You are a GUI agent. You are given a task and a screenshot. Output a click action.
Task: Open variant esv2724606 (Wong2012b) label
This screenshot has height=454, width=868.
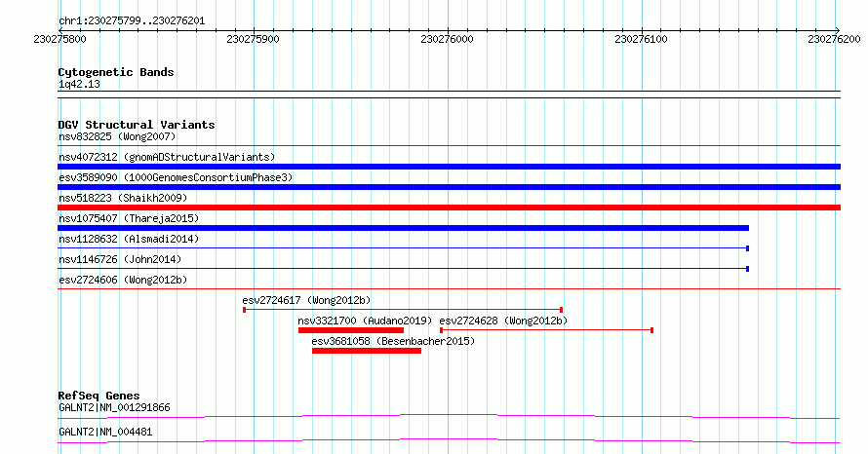point(123,280)
